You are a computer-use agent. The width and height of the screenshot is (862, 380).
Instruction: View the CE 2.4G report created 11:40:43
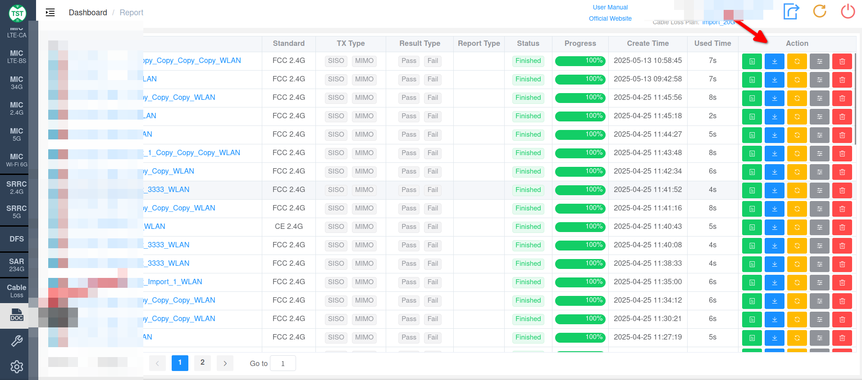[752, 227]
